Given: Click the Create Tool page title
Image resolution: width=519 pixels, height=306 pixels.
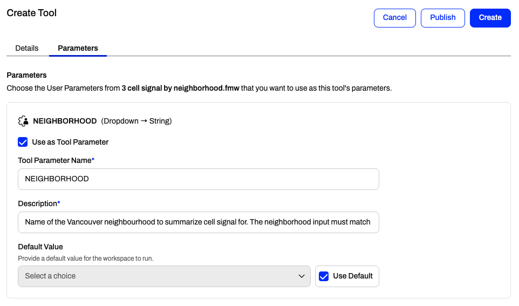Looking at the screenshot, I should point(32,13).
